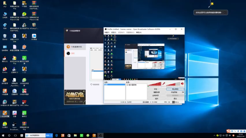
Task: Click the 停止串流 stop streaming button
Action: [175, 89]
